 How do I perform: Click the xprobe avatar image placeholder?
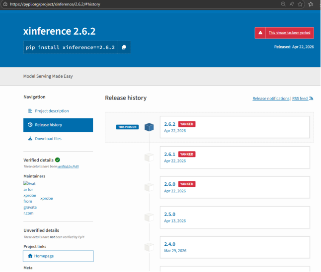click(30, 198)
